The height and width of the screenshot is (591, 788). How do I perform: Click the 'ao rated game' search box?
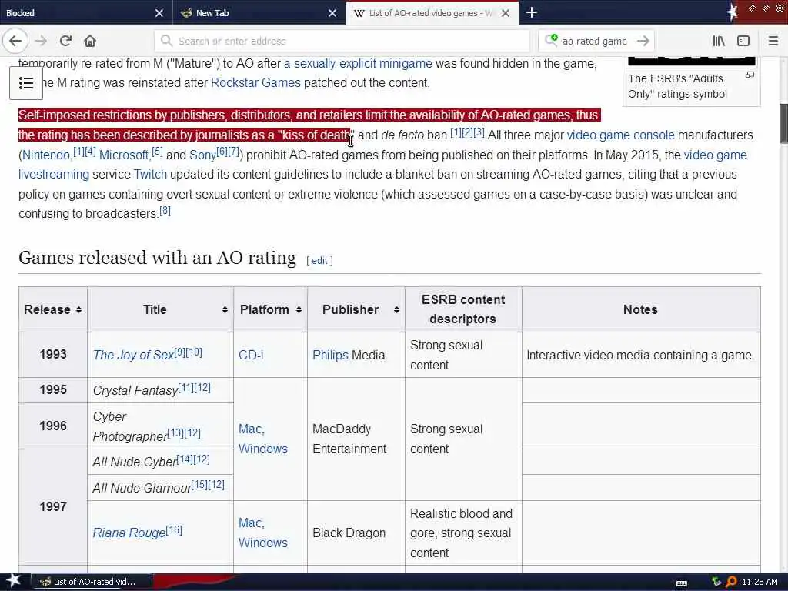coord(596,41)
